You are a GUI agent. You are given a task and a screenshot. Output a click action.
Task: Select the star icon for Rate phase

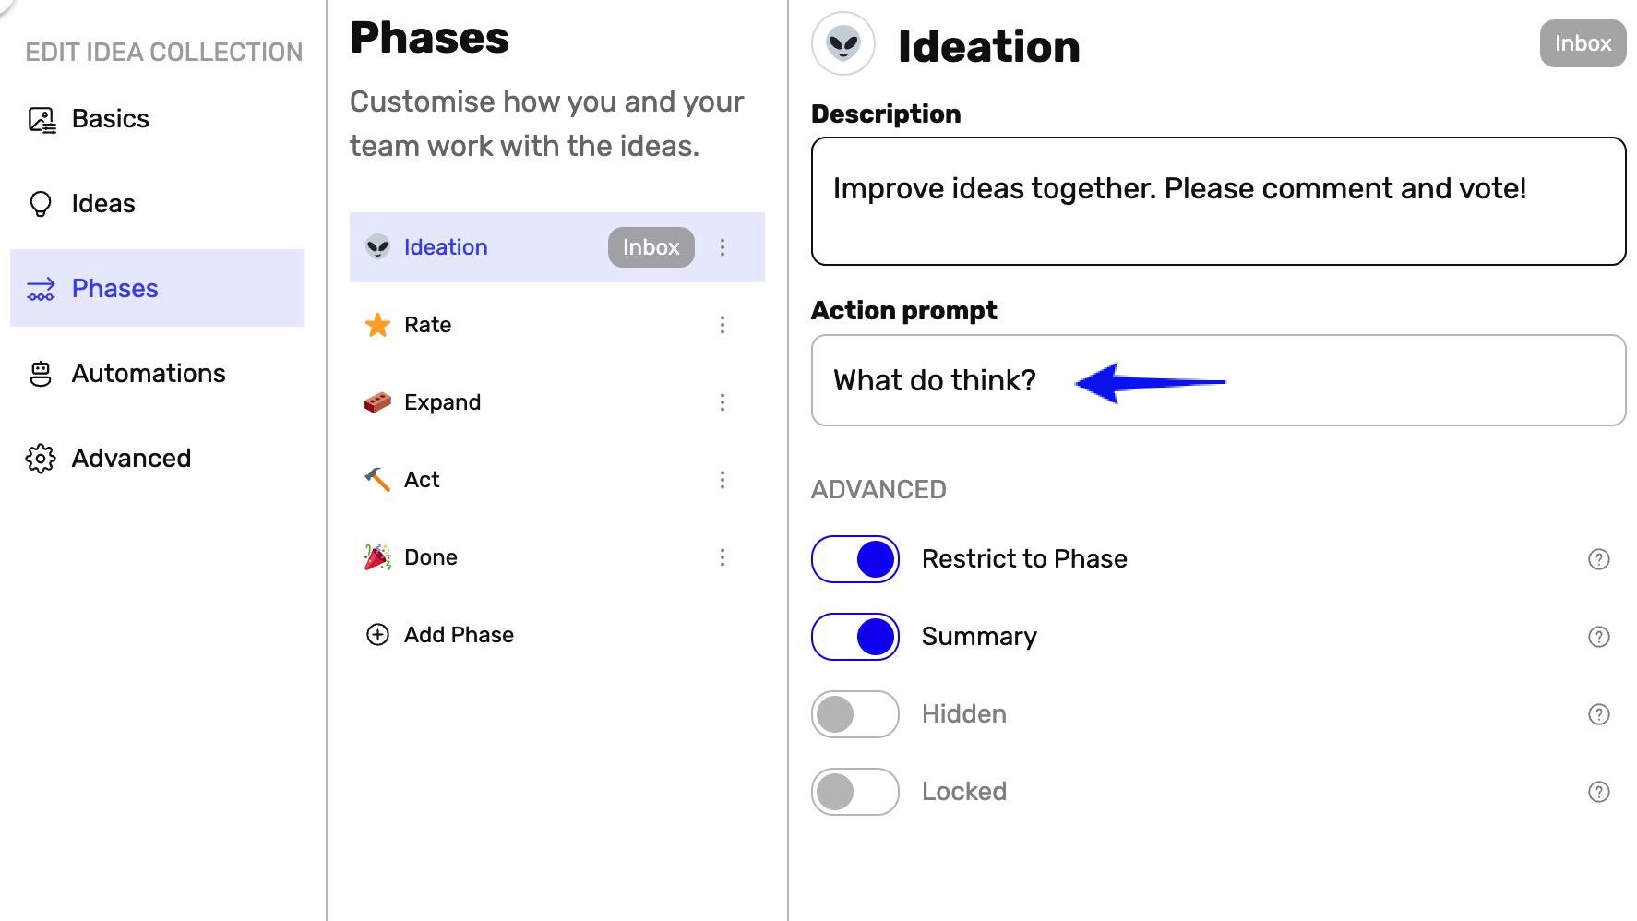tap(377, 325)
